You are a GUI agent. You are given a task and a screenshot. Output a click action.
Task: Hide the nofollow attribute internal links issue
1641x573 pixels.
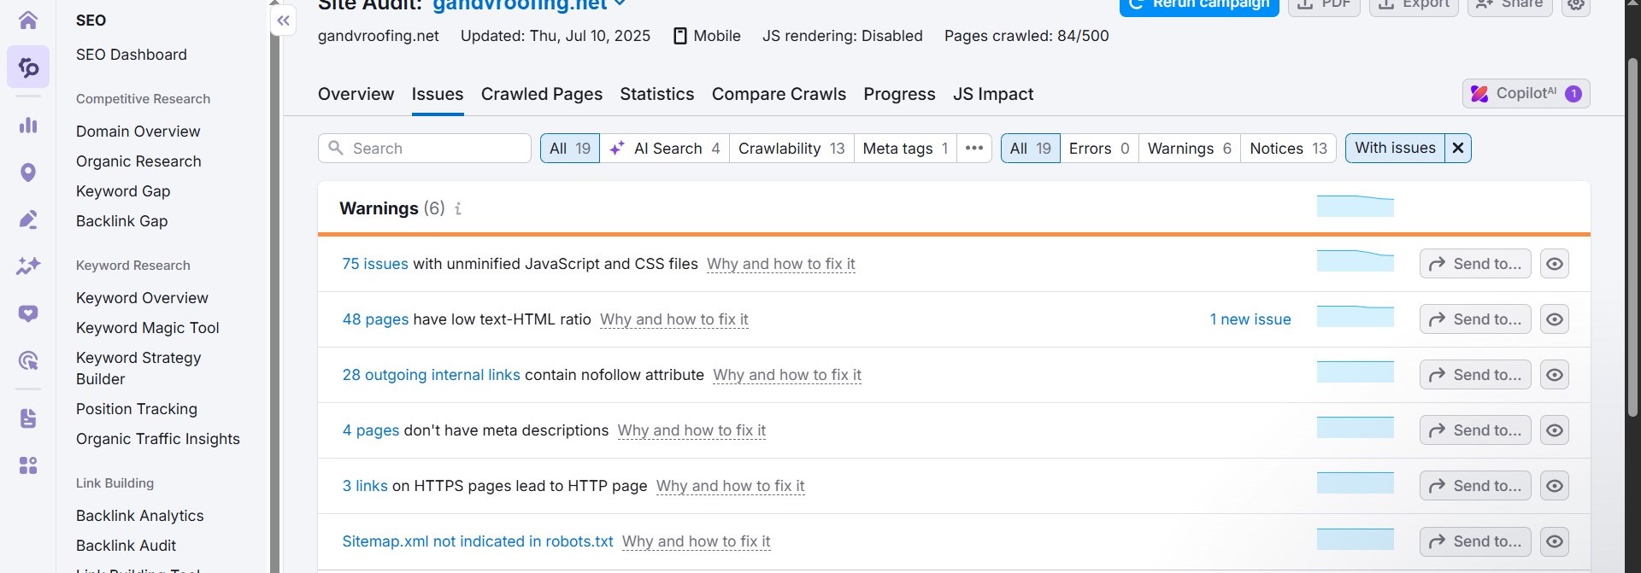click(x=1555, y=375)
